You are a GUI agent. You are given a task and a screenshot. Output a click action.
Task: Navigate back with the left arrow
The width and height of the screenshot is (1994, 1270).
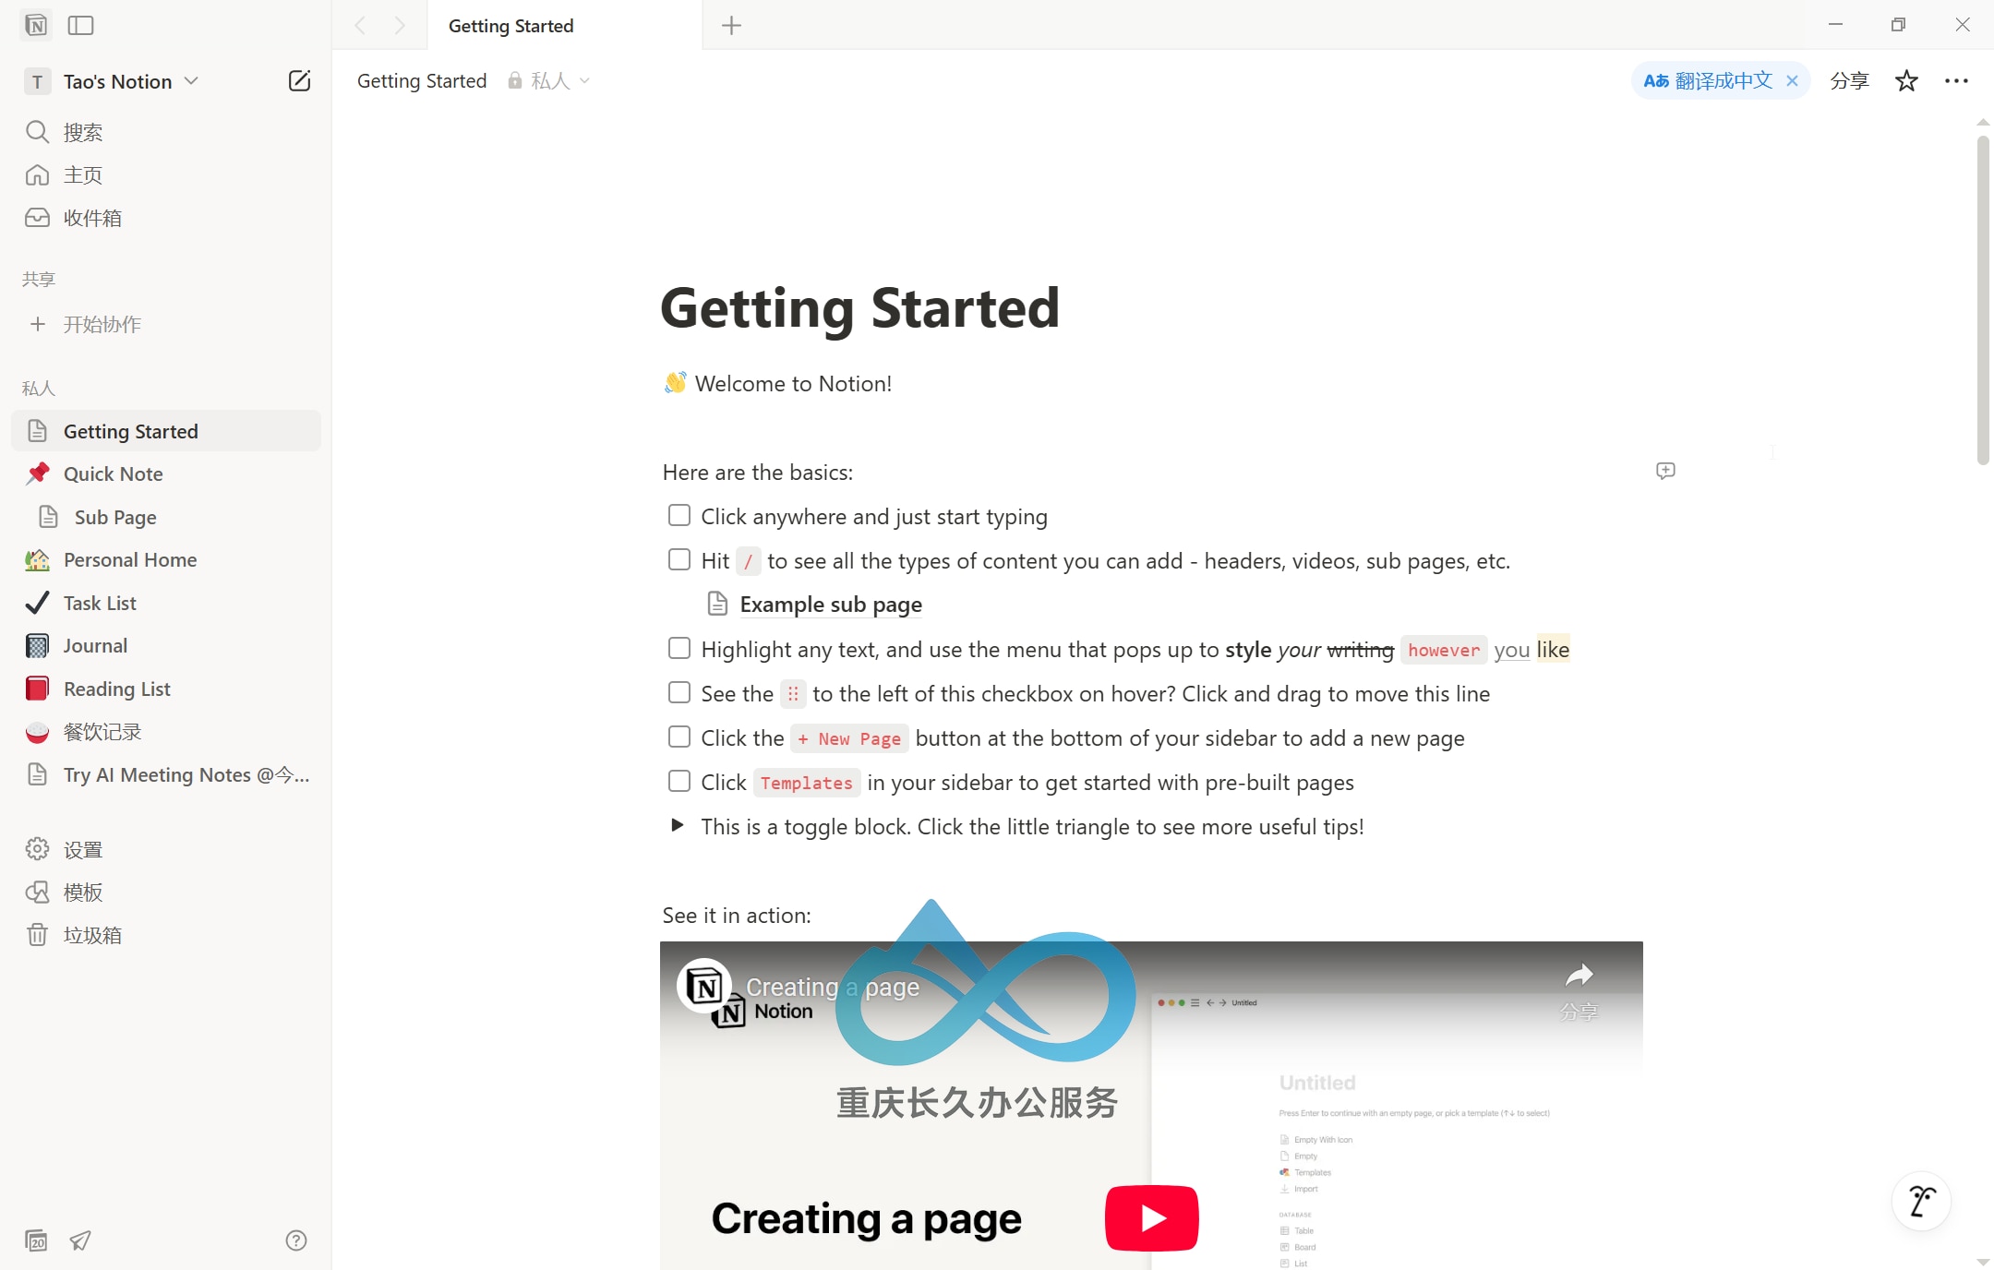(x=361, y=26)
